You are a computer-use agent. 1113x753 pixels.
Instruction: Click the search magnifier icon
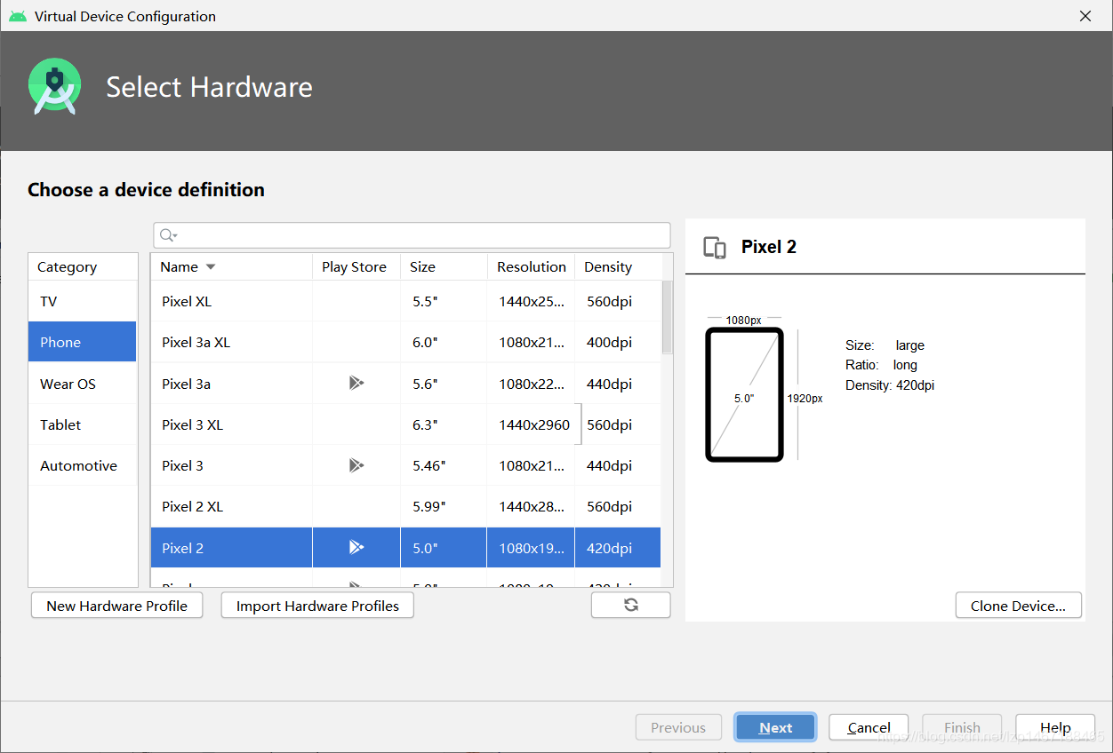coord(167,235)
